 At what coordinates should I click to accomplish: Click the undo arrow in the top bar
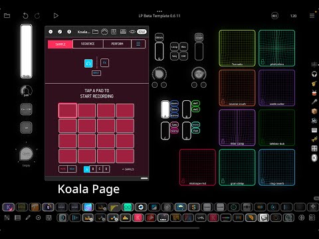point(25,16)
